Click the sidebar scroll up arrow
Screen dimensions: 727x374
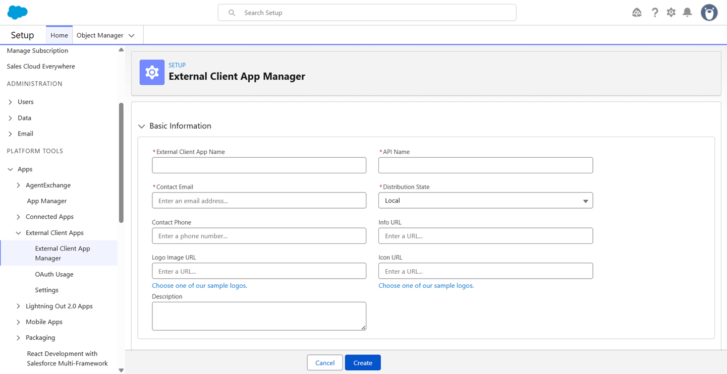click(121, 49)
